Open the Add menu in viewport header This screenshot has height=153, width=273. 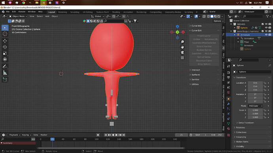47,16
